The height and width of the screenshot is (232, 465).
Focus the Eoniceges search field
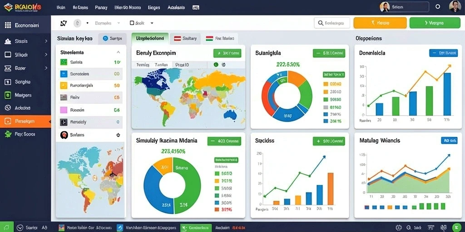[332, 23]
